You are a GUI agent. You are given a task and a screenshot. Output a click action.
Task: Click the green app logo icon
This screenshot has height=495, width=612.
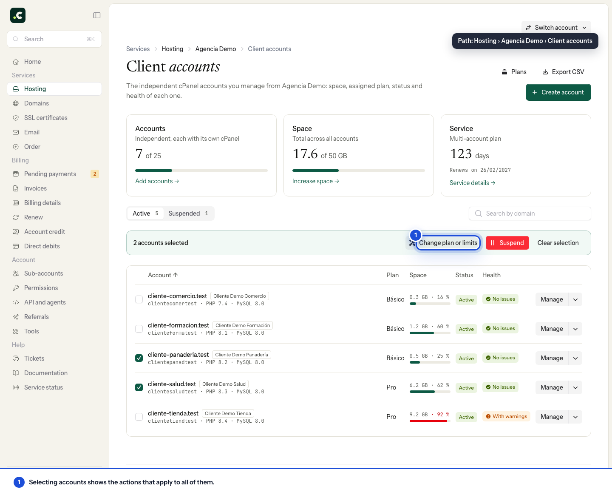pos(18,15)
